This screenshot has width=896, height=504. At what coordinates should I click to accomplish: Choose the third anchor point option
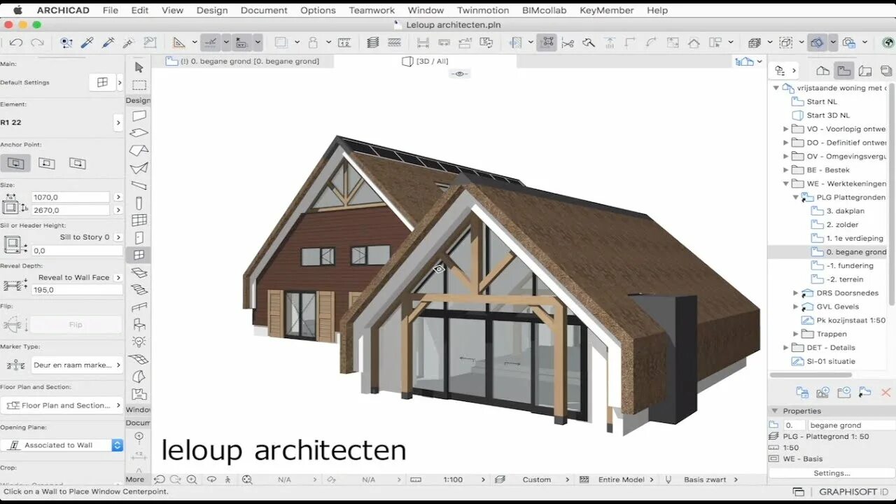point(77,163)
